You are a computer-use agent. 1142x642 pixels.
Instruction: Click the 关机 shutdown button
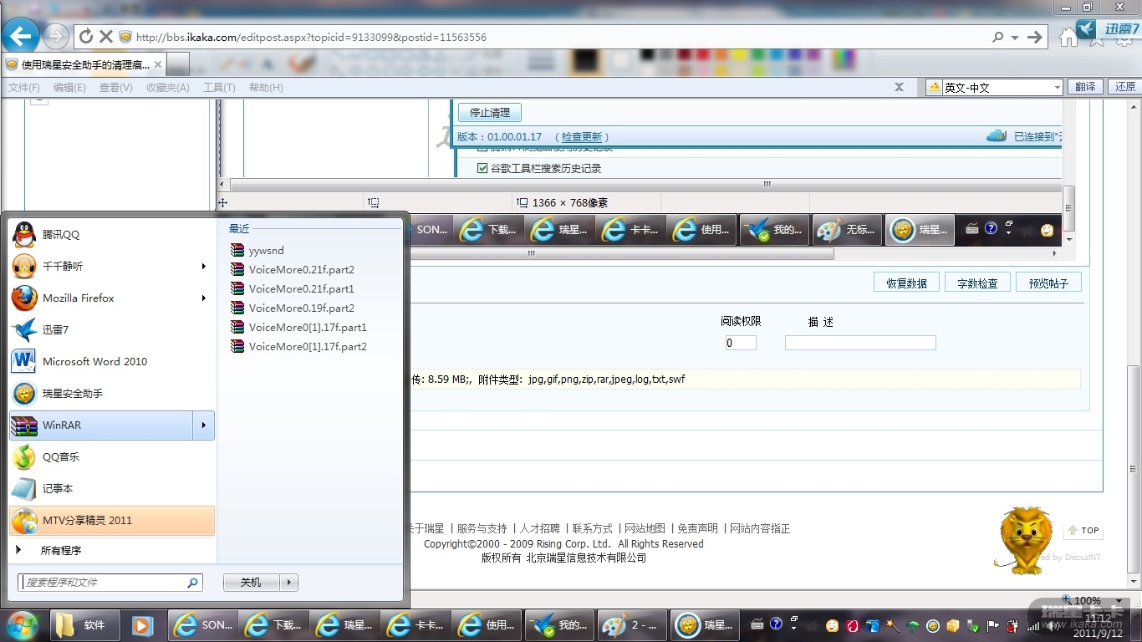[x=251, y=583]
